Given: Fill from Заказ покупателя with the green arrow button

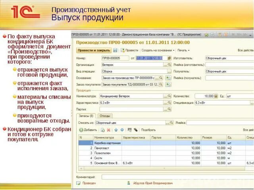Looking at the screenshot, I should coord(168,84).
